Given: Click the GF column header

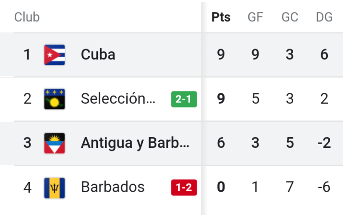Looking at the screenshot, I should (x=255, y=17).
